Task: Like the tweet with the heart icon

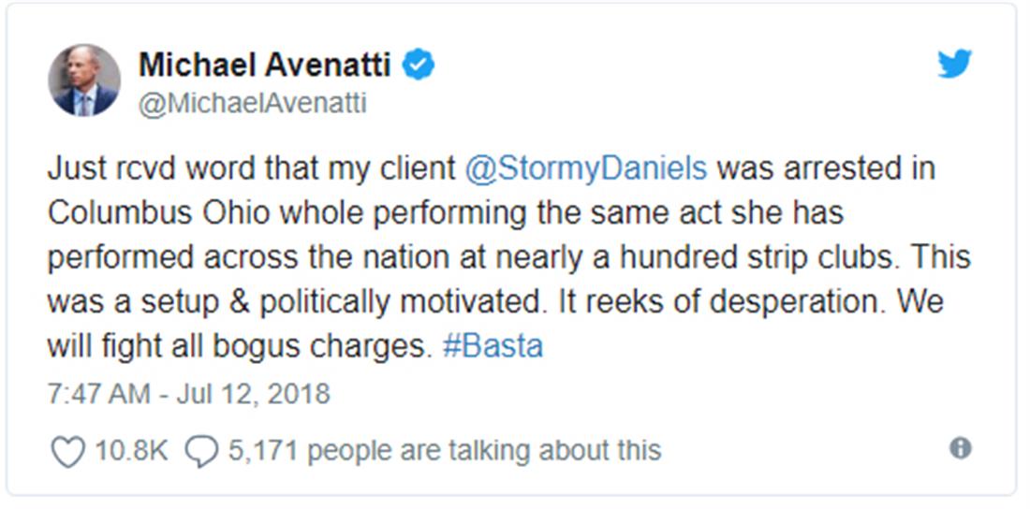Action: click(67, 451)
